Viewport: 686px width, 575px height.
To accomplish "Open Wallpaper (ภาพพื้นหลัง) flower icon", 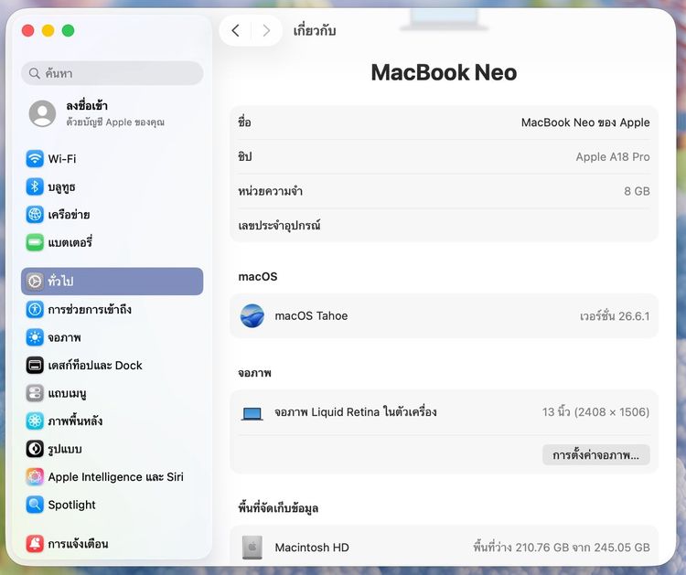I will click(x=35, y=421).
